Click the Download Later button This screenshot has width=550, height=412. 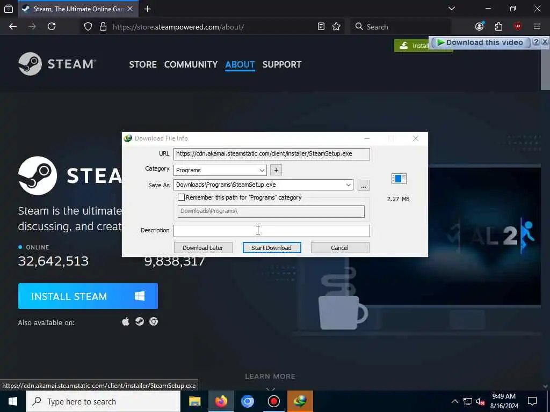[202, 248]
